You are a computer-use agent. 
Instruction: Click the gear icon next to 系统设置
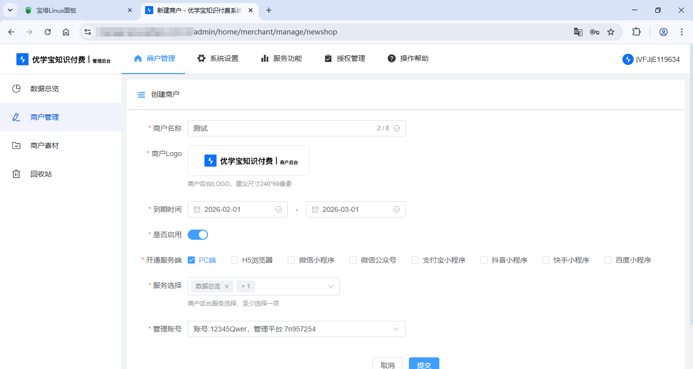click(201, 58)
